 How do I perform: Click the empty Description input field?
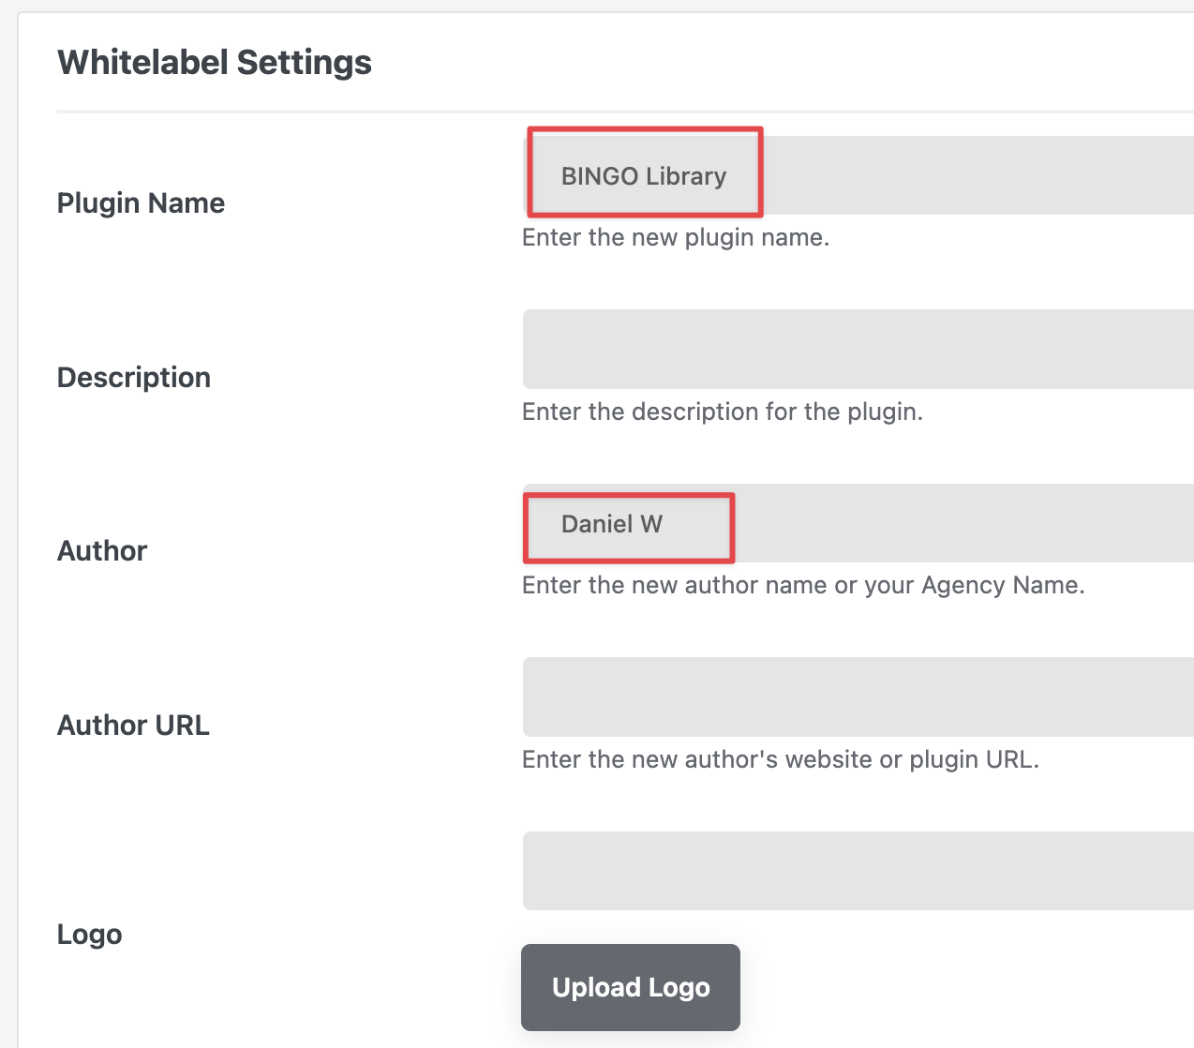[858, 349]
